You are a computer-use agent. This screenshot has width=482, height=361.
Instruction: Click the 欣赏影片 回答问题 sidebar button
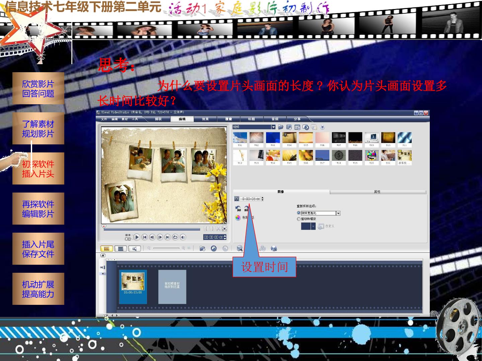(x=38, y=89)
